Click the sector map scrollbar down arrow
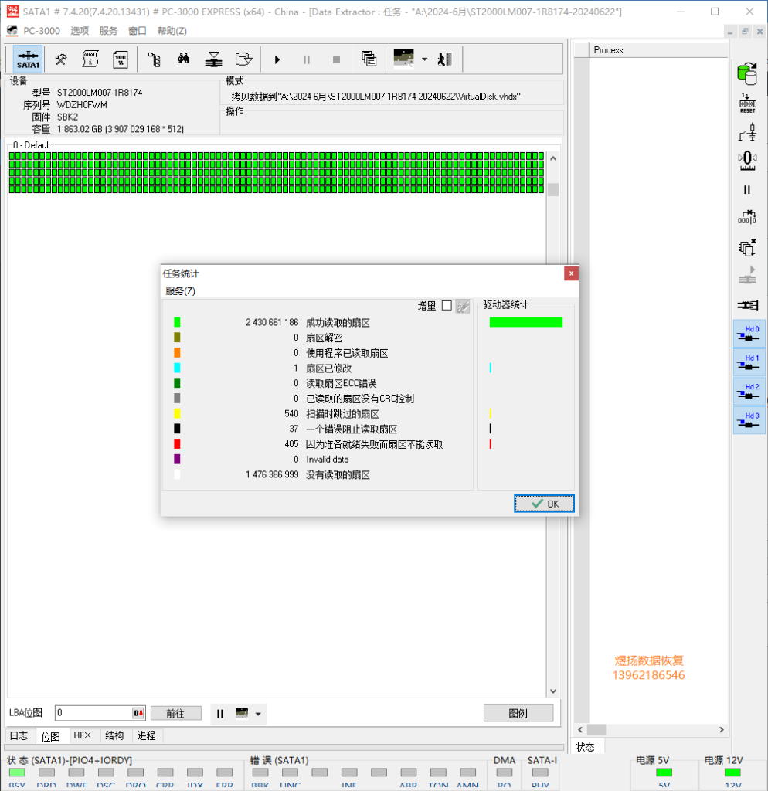The width and height of the screenshot is (768, 791). pos(553,691)
